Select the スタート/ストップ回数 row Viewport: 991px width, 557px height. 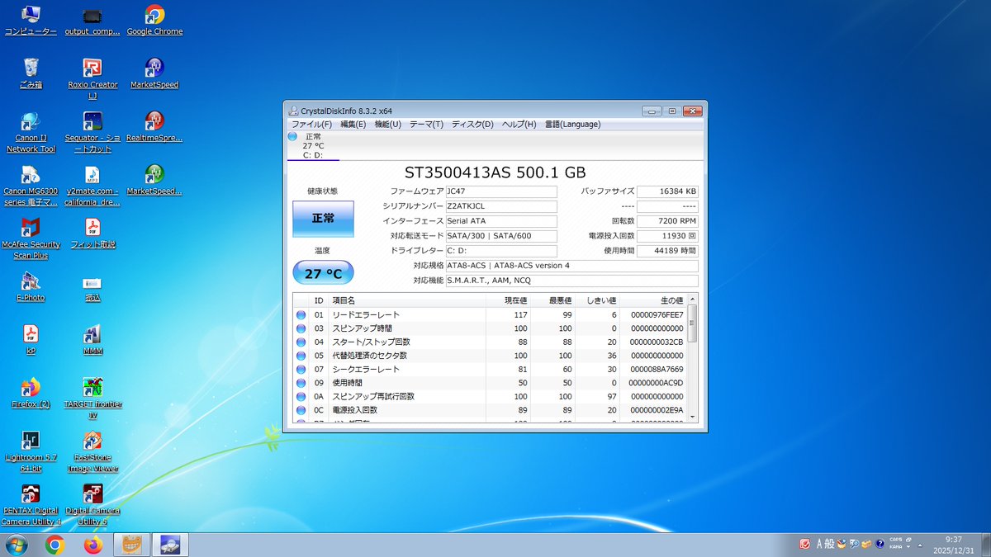[491, 342]
